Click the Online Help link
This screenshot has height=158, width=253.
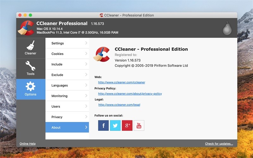[28, 144]
